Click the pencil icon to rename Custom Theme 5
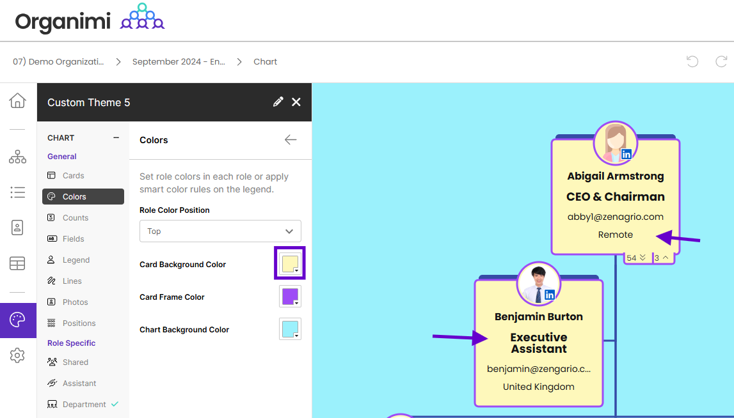The width and height of the screenshot is (734, 418). (278, 102)
